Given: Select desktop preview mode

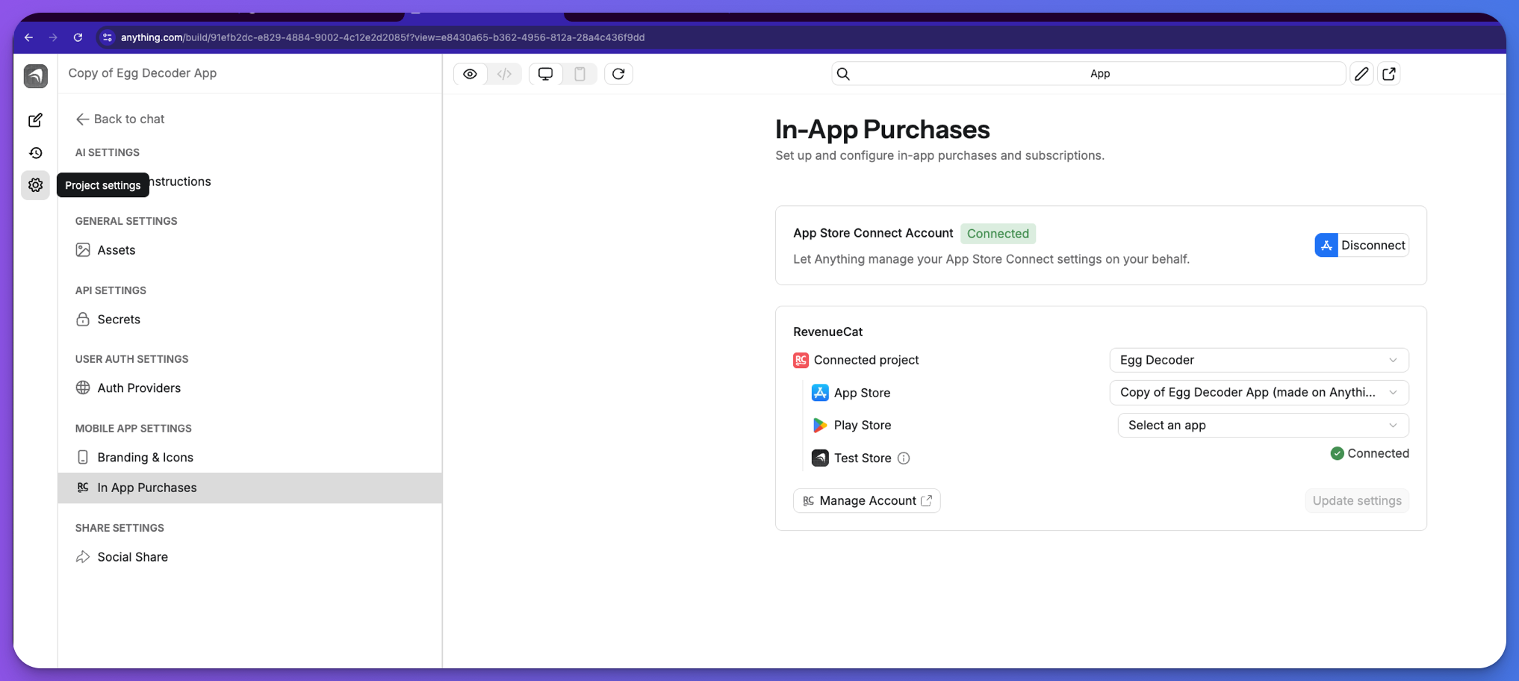Looking at the screenshot, I should tap(545, 74).
